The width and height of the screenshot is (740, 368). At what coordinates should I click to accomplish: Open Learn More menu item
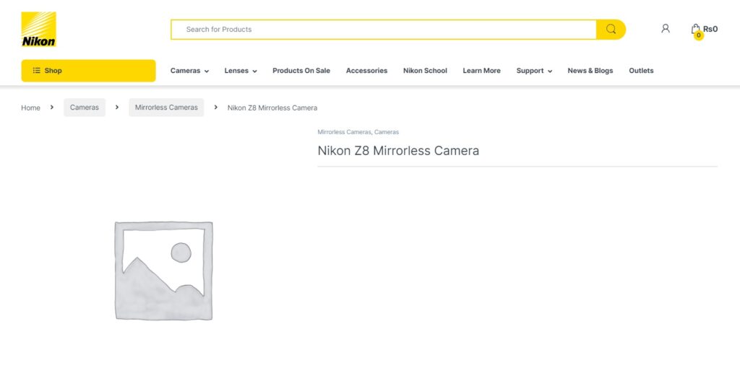tap(481, 71)
